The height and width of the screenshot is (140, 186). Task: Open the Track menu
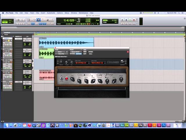pyautogui.click(x=32, y=13)
